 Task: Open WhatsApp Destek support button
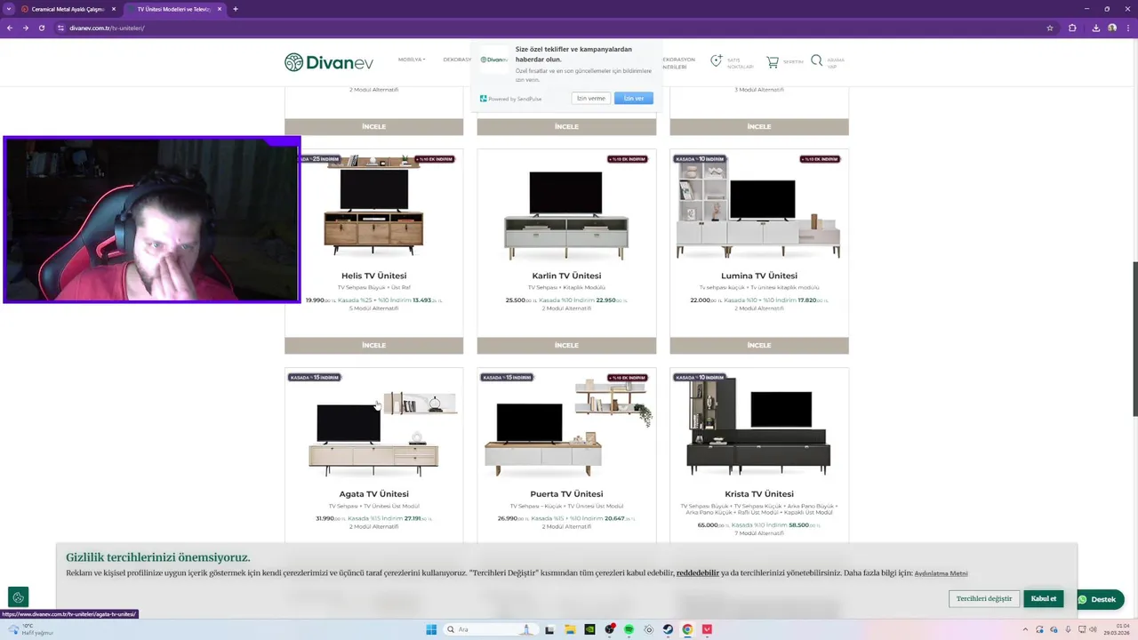coord(1098,599)
